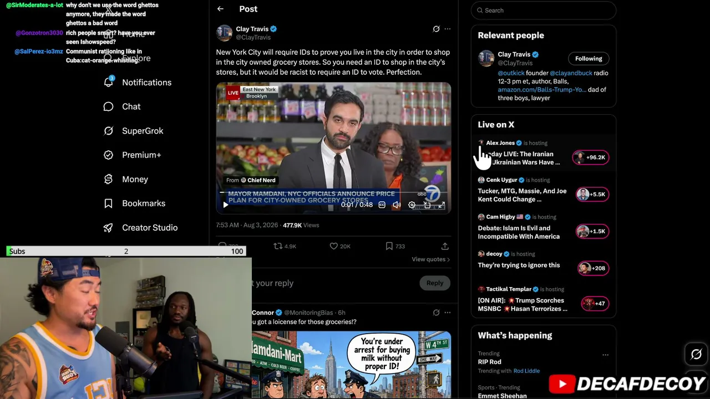Join the decoy live +208 pill

click(x=593, y=268)
